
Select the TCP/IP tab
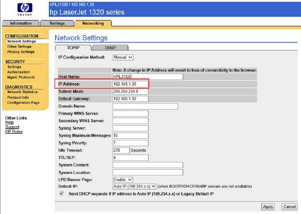click(73, 48)
